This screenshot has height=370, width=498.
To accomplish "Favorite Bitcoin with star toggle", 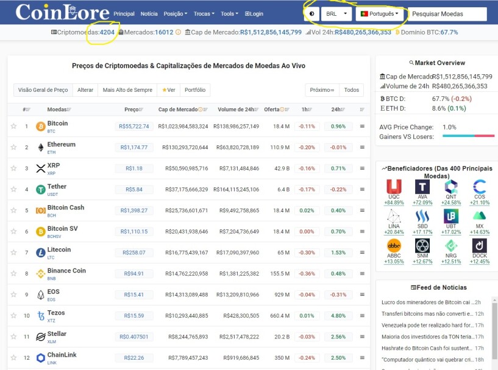I will [13, 126].
